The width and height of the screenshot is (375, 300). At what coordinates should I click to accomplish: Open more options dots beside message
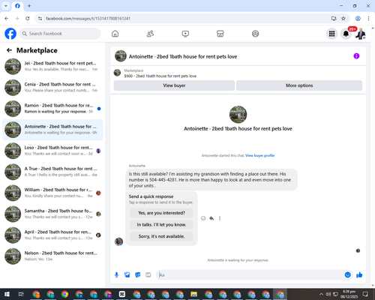click(220, 218)
